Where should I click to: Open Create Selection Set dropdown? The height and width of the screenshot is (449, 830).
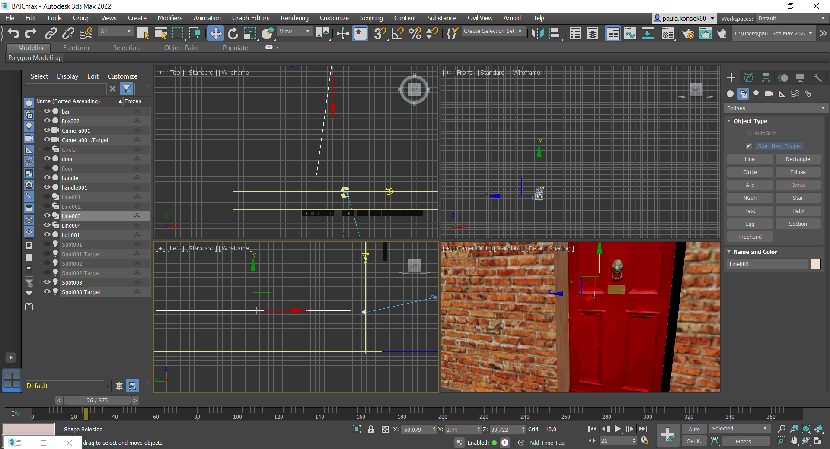493,31
